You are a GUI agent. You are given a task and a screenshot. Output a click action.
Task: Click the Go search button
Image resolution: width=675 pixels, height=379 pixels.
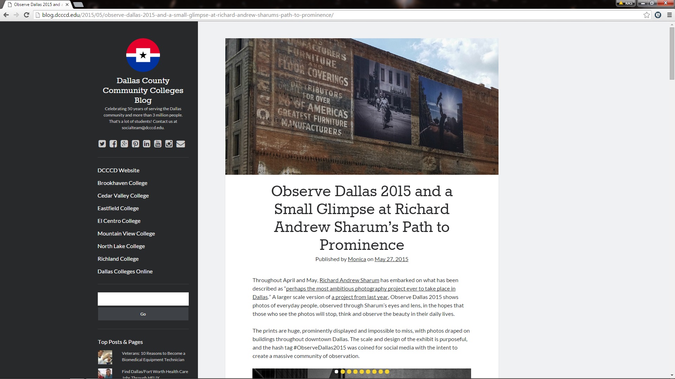[x=143, y=314]
